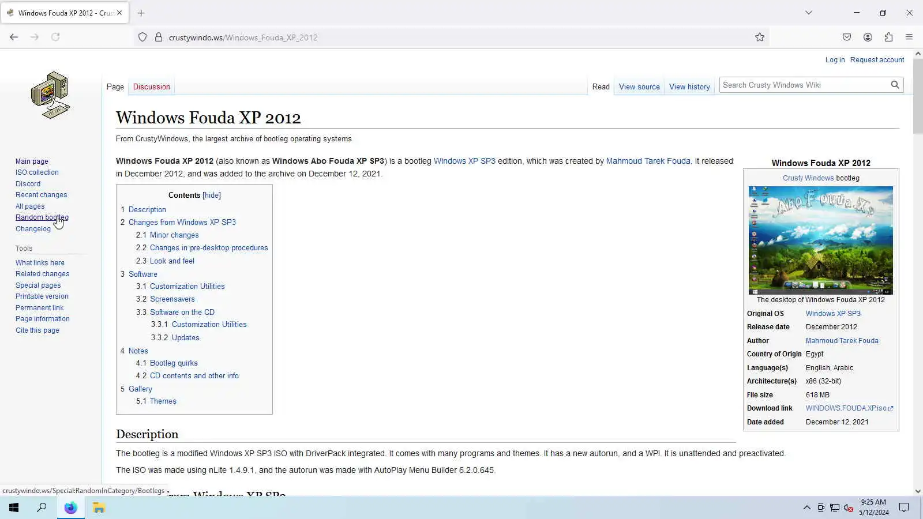Screen dimensions: 923x519
Task: Bookmark this page with the star icon
Action: [x=760, y=37]
